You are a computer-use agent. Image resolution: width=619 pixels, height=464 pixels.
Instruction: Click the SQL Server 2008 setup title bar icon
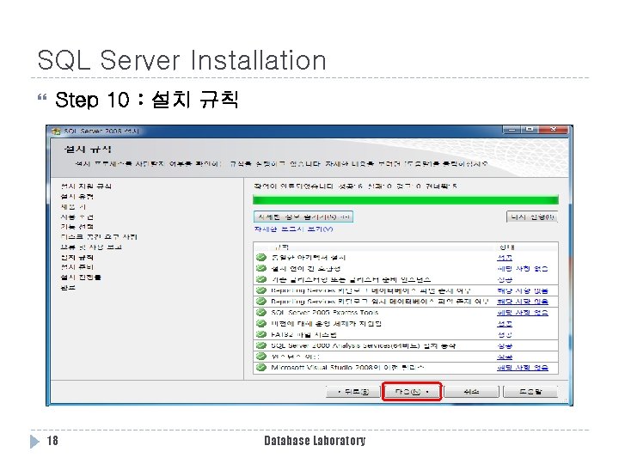(56, 131)
